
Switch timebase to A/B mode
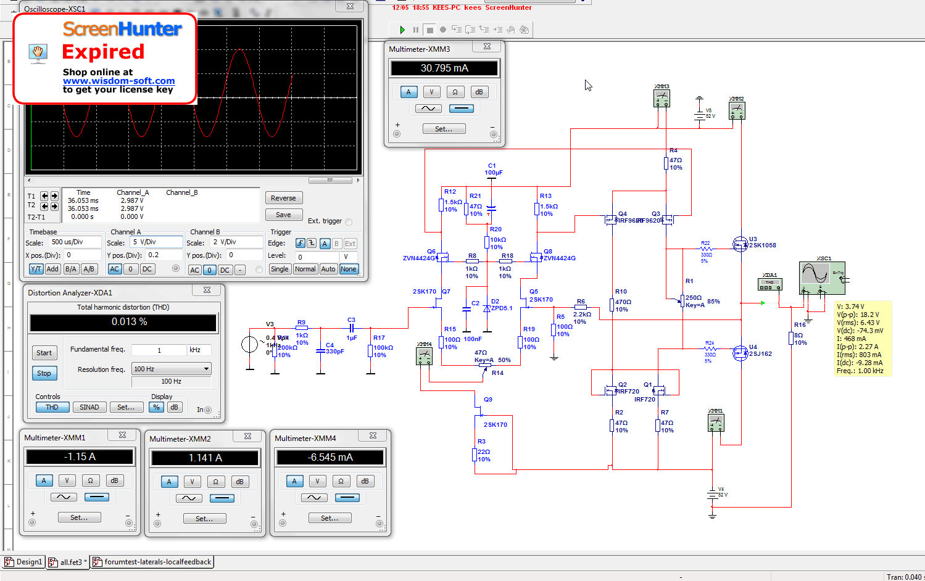tap(89, 269)
